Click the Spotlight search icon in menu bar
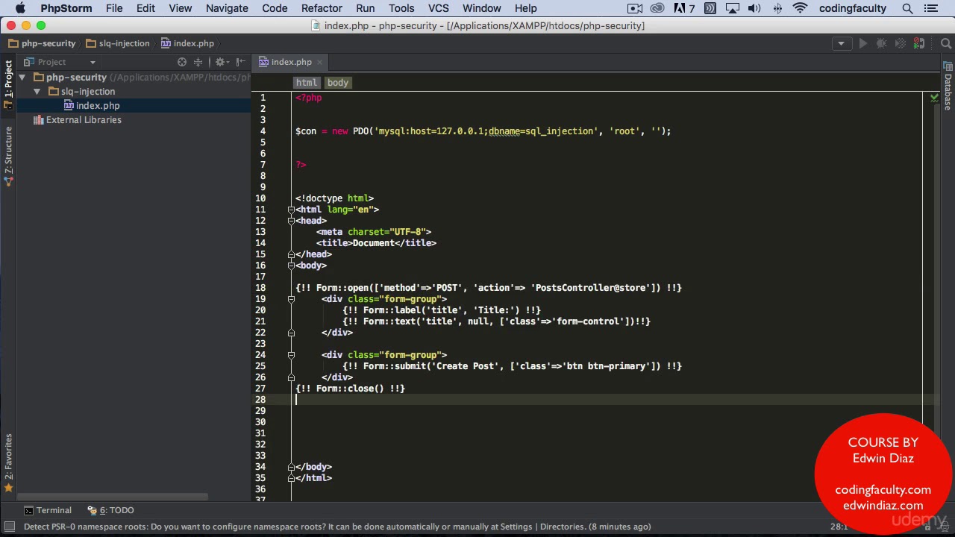The width and height of the screenshot is (955, 537). click(x=907, y=8)
